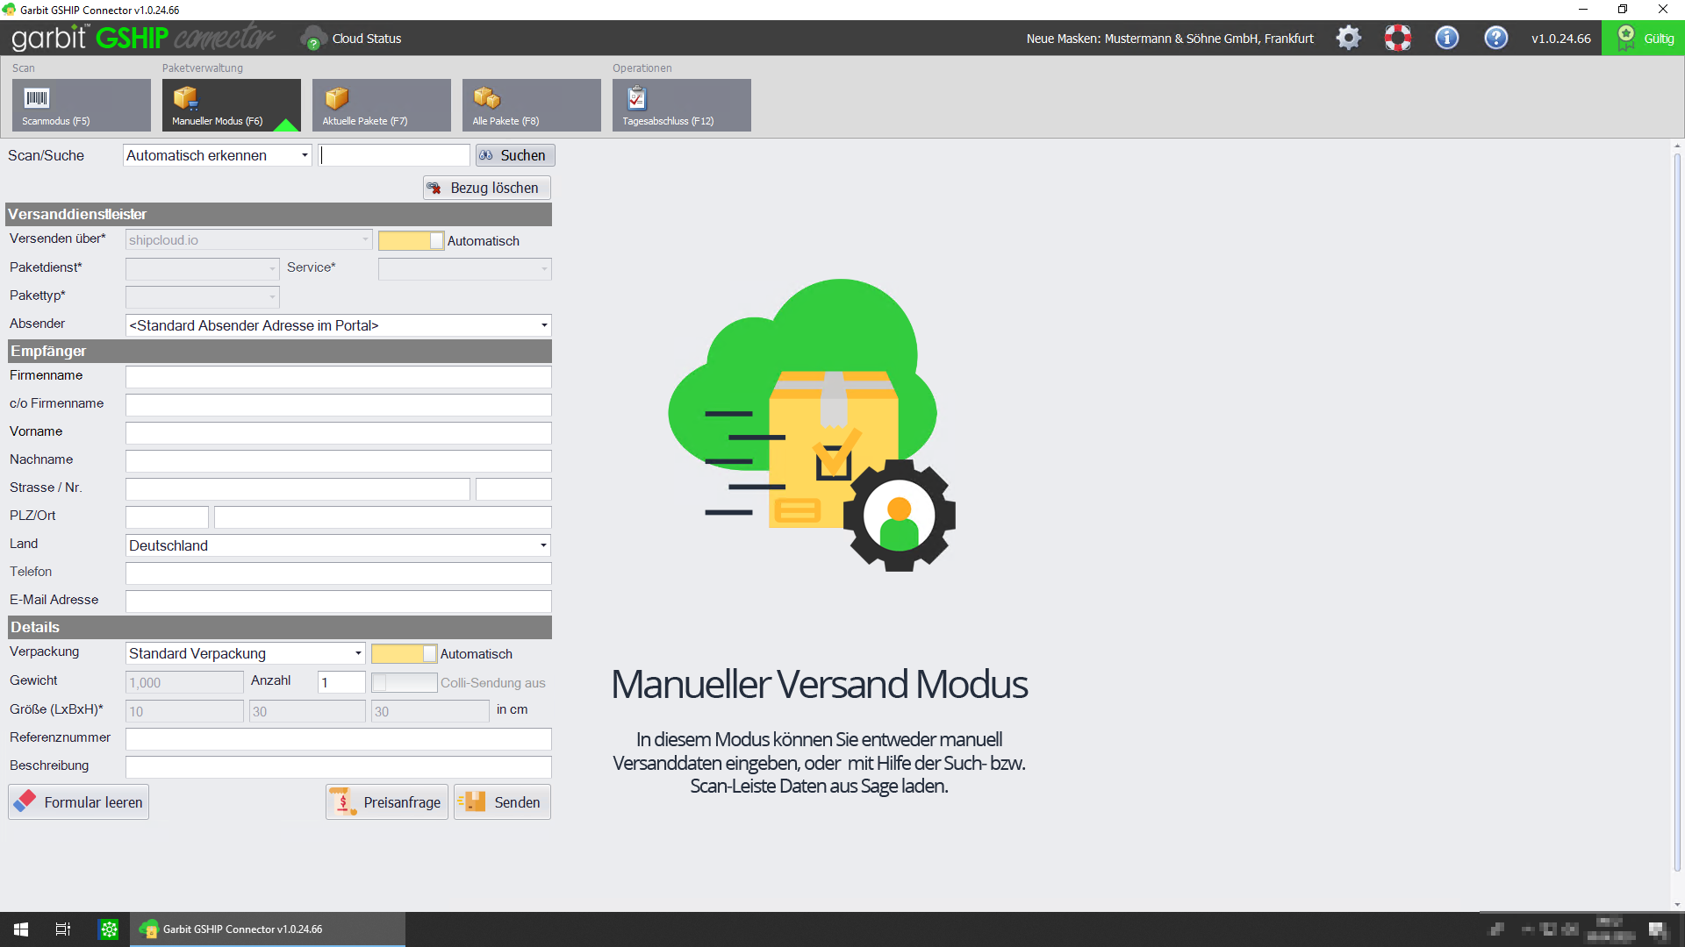Toggle Automatisch switch for Verpackung
Viewport: 1685px width, 947px height.
[x=404, y=654]
